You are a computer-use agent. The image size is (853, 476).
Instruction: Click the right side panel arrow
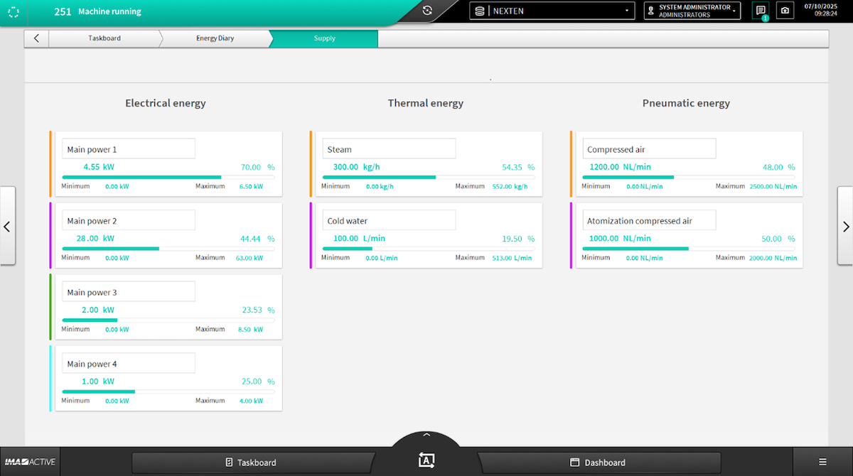tap(845, 226)
